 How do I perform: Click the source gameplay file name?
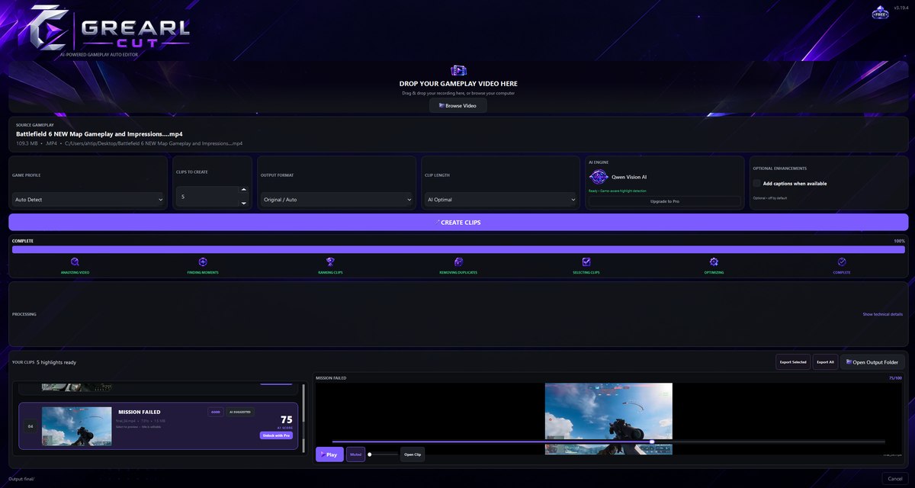pos(99,134)
